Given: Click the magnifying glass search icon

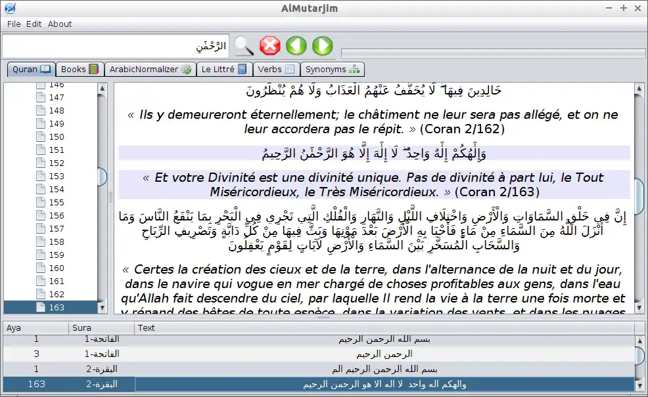Looking at the screenshot, I should click(244, 46).
